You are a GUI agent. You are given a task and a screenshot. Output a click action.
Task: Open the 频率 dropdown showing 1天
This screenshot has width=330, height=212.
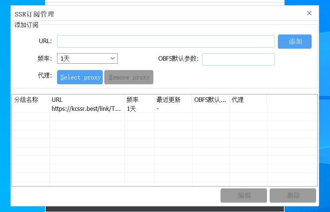[x=87, y=58]
